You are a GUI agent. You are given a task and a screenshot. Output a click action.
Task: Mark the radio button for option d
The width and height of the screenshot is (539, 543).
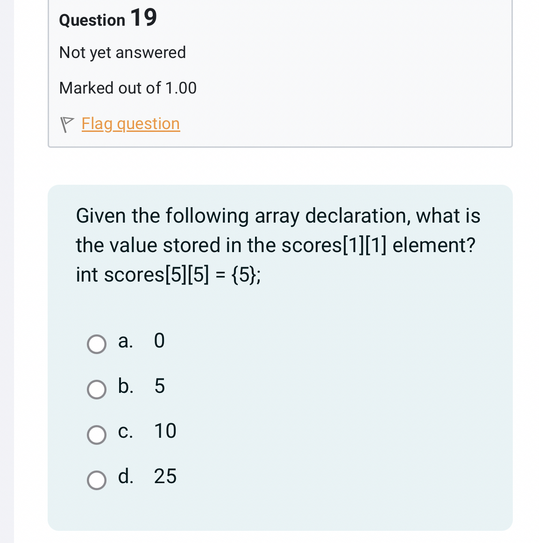pyautogui.click(x=97, y=480)
